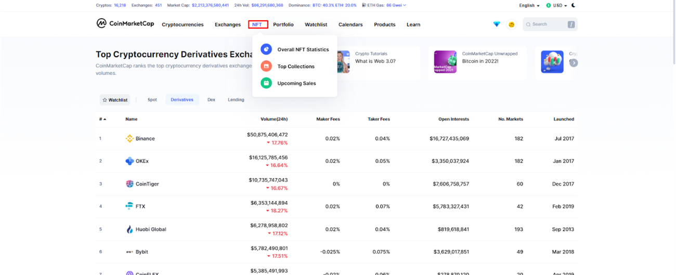This screenshot has width=676, height=275.
Task: Open the USD currency dropdown
Action: tap(557, 5)
